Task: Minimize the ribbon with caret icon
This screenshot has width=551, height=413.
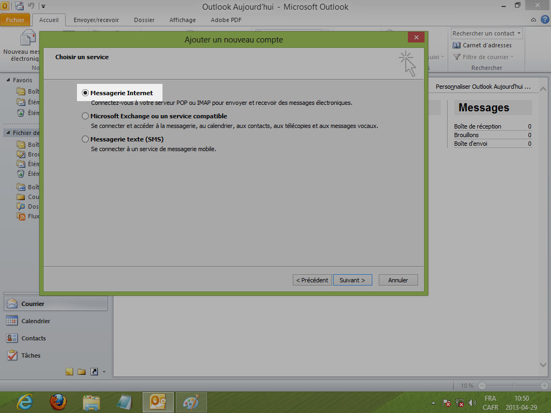Action: 533,20
